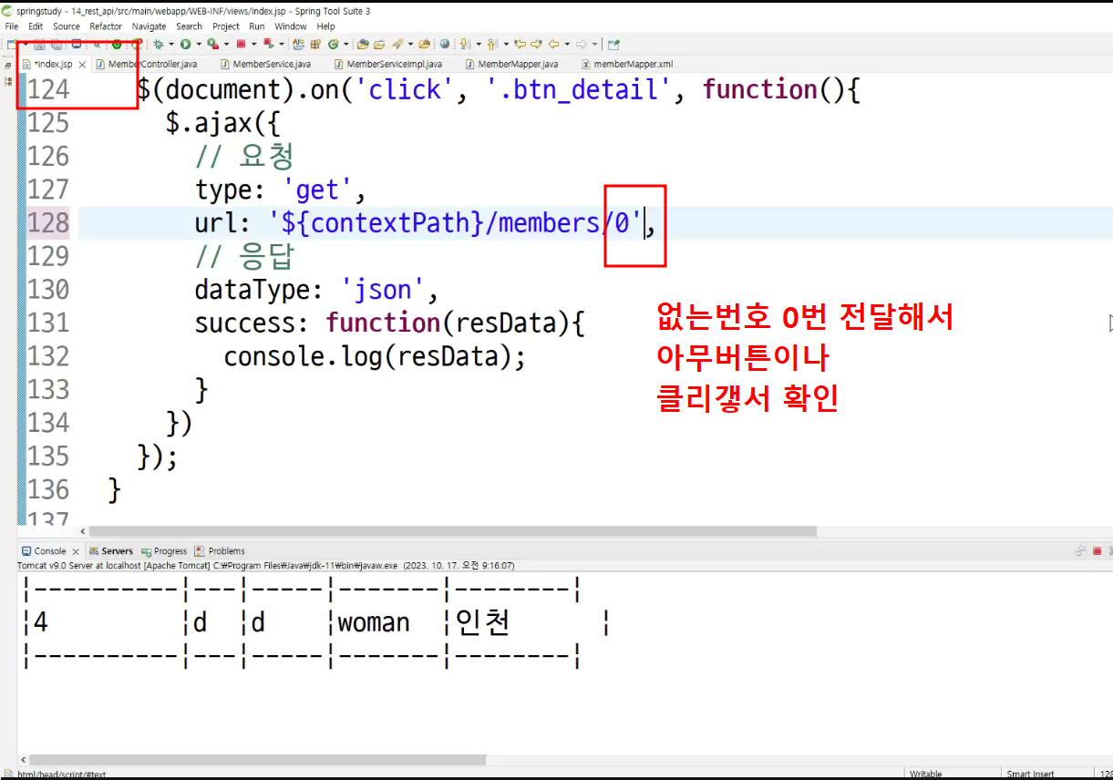Open the Search menu

(190, 26)
